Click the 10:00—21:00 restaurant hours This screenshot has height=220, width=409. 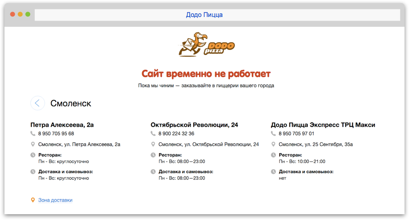[311, 162]
